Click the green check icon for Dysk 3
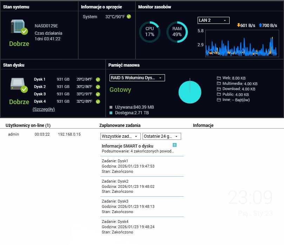Screen dimensions: 284x245 (98, 94)
